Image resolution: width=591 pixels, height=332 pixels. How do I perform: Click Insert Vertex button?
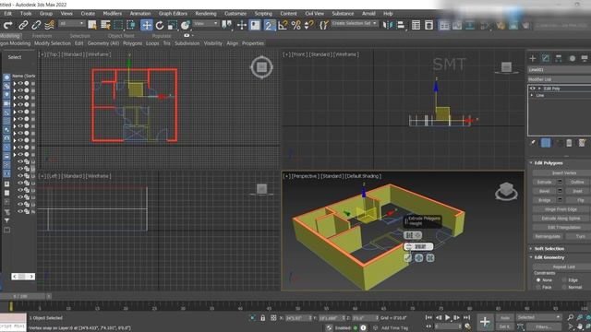(x=564, y=173)
